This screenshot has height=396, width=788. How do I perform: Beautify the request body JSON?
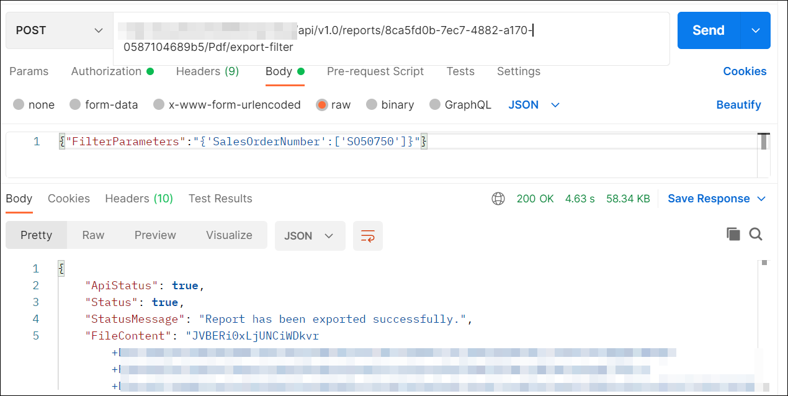click(x=738, y=104)
